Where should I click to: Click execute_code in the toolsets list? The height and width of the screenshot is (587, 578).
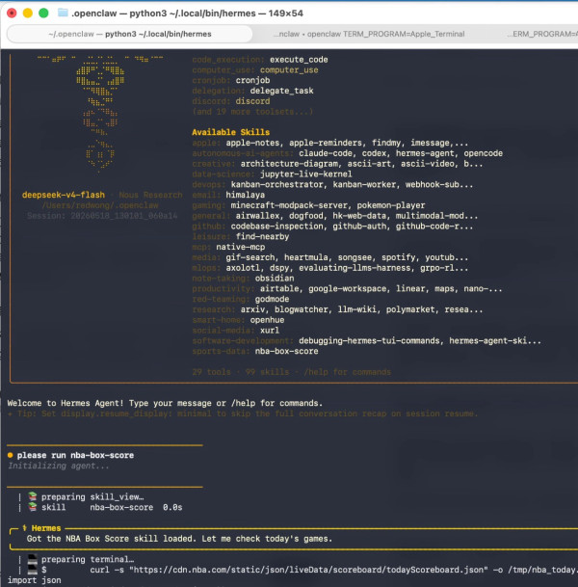click(299, 60)
